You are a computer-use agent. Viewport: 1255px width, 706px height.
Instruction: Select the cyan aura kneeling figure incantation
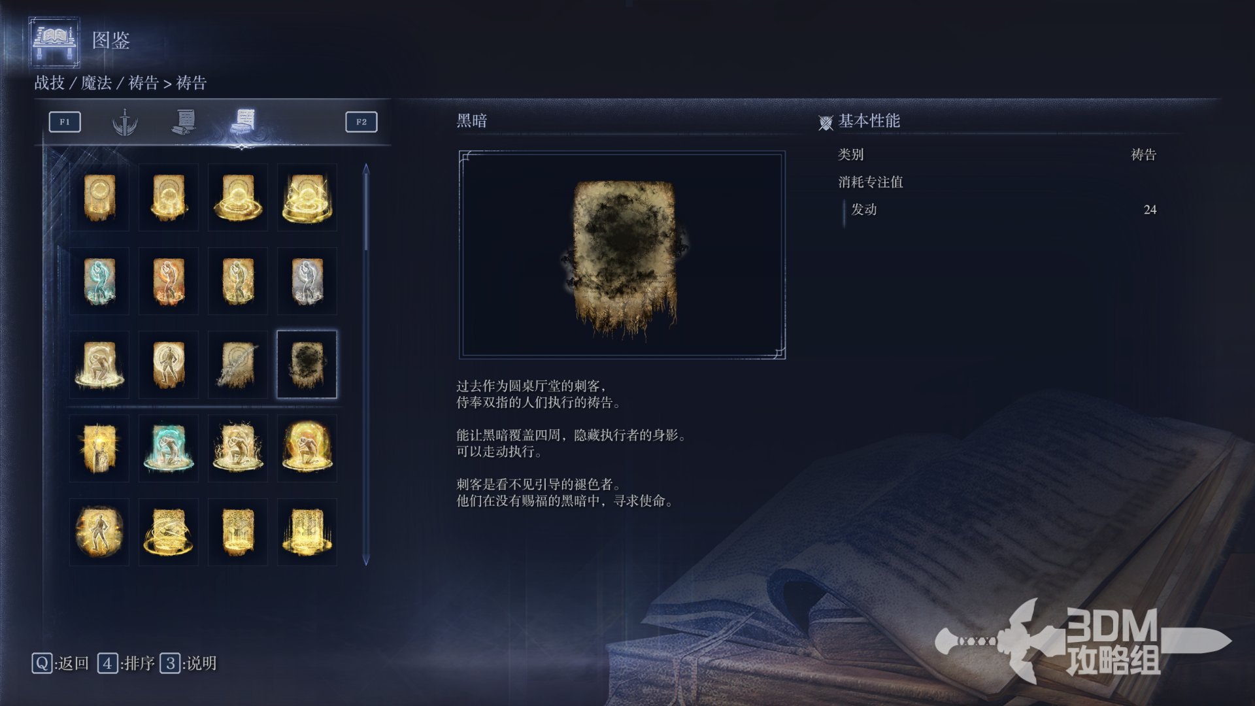(x=169, y=448)
